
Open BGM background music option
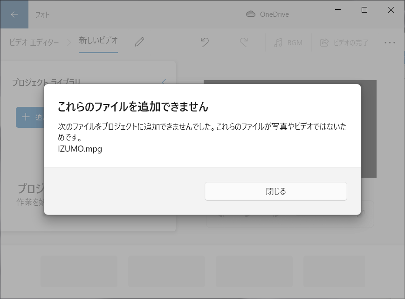(288, 42)
